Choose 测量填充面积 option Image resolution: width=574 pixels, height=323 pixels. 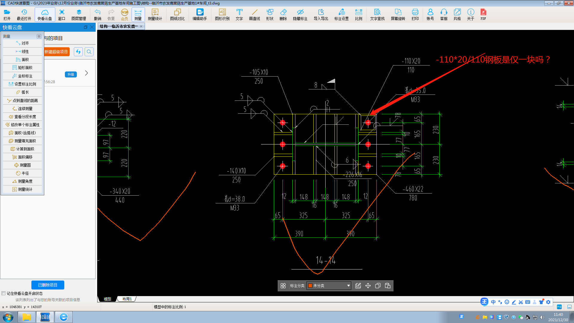pyautogui.click(x=22, y=141)
